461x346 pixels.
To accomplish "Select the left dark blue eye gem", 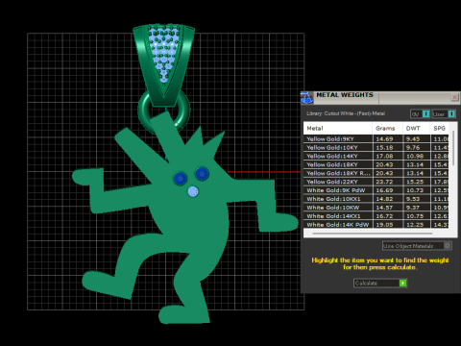I will (x=181, y=179).
